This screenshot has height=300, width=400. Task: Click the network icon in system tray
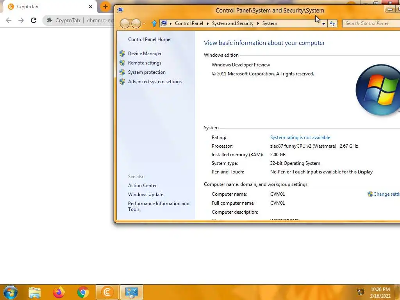(361, 292)
